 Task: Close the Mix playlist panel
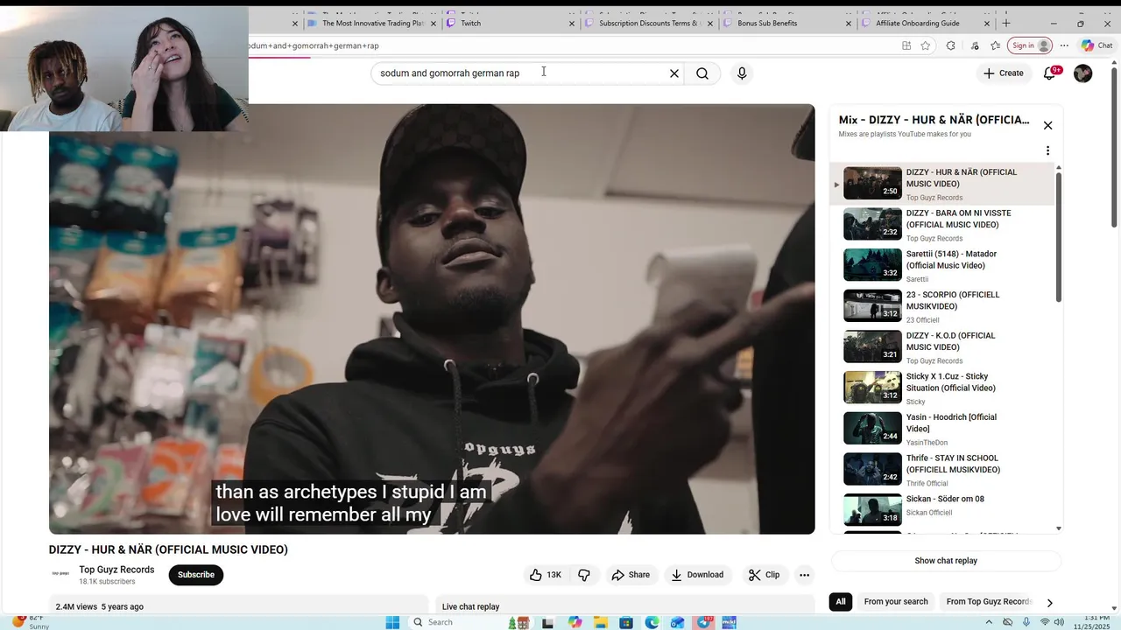[x=1047, y=125]
